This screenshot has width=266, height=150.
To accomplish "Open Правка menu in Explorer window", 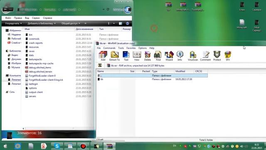I will pos(18,18).
